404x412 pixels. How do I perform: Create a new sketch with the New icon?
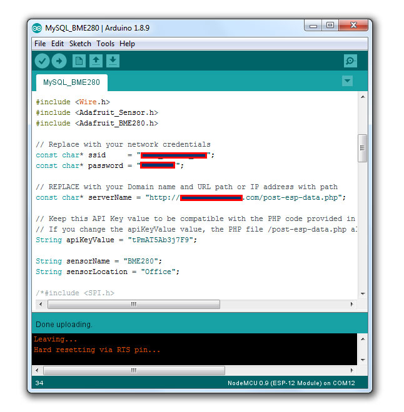[x=79, y=61]
